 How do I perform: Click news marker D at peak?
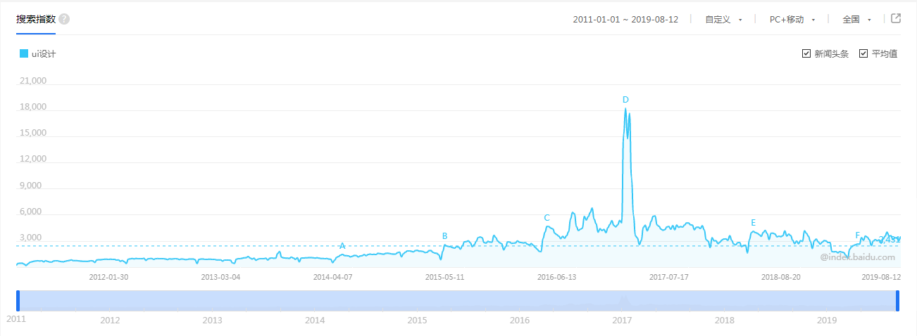pyautogui.click(x=625, y=100)
